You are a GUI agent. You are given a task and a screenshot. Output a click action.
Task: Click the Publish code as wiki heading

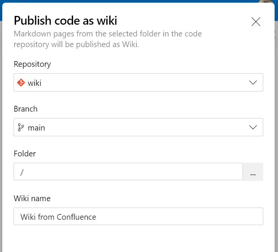[x=65, y=20]
